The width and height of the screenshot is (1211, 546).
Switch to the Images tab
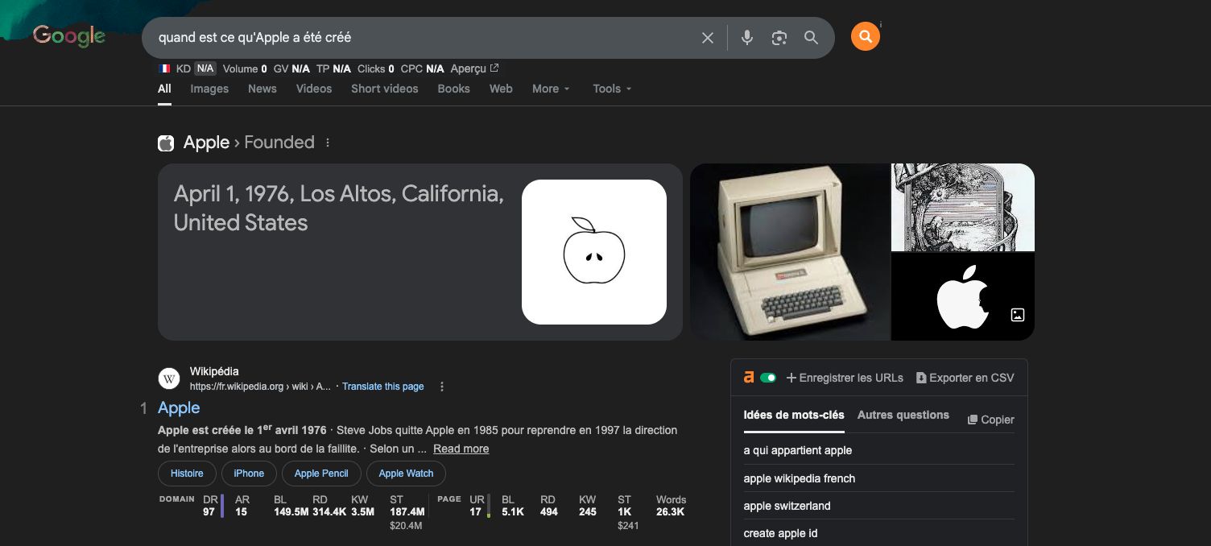209,89
